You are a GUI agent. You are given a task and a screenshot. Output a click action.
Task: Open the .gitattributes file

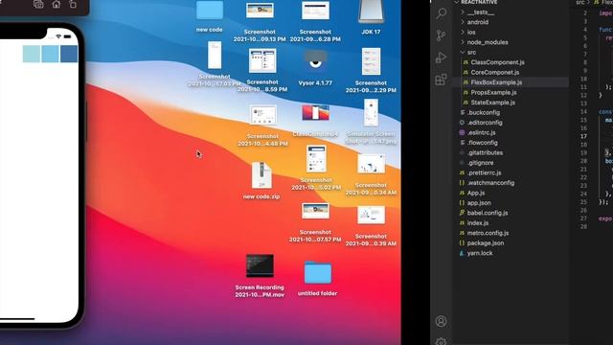click(511, 152)
